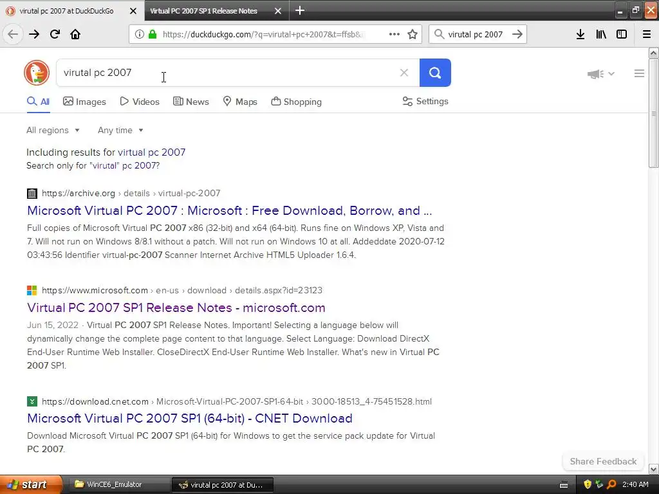Click the DuckDuckGo duck logo

[x=37, y=73]
